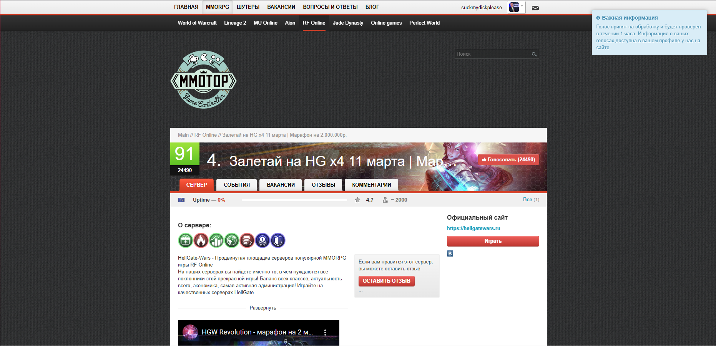This screenshot has width=716, height=346.
Task: Select Aion game category
Action: click(x=290, y=23)
